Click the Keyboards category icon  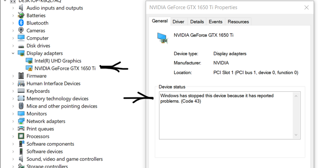coord(21,91)
